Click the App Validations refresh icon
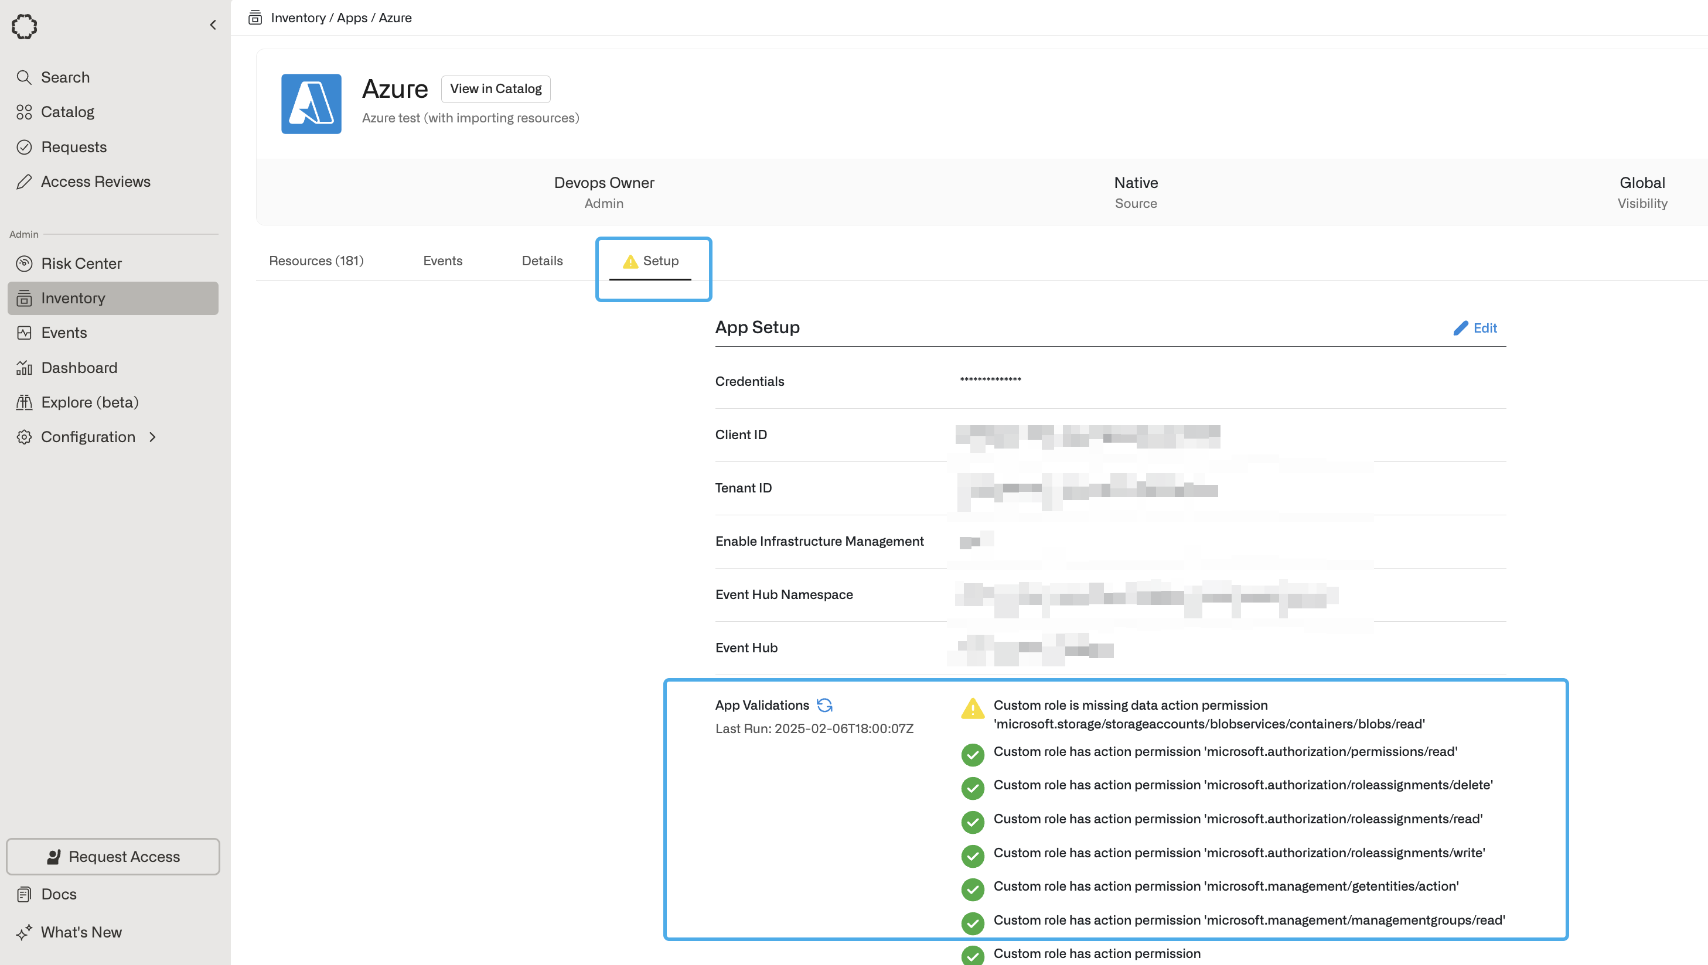The image size is (1708, 965). [x=824, y=704]
